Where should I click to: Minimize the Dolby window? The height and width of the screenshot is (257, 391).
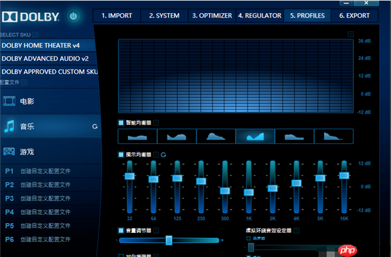coord(346,3)
